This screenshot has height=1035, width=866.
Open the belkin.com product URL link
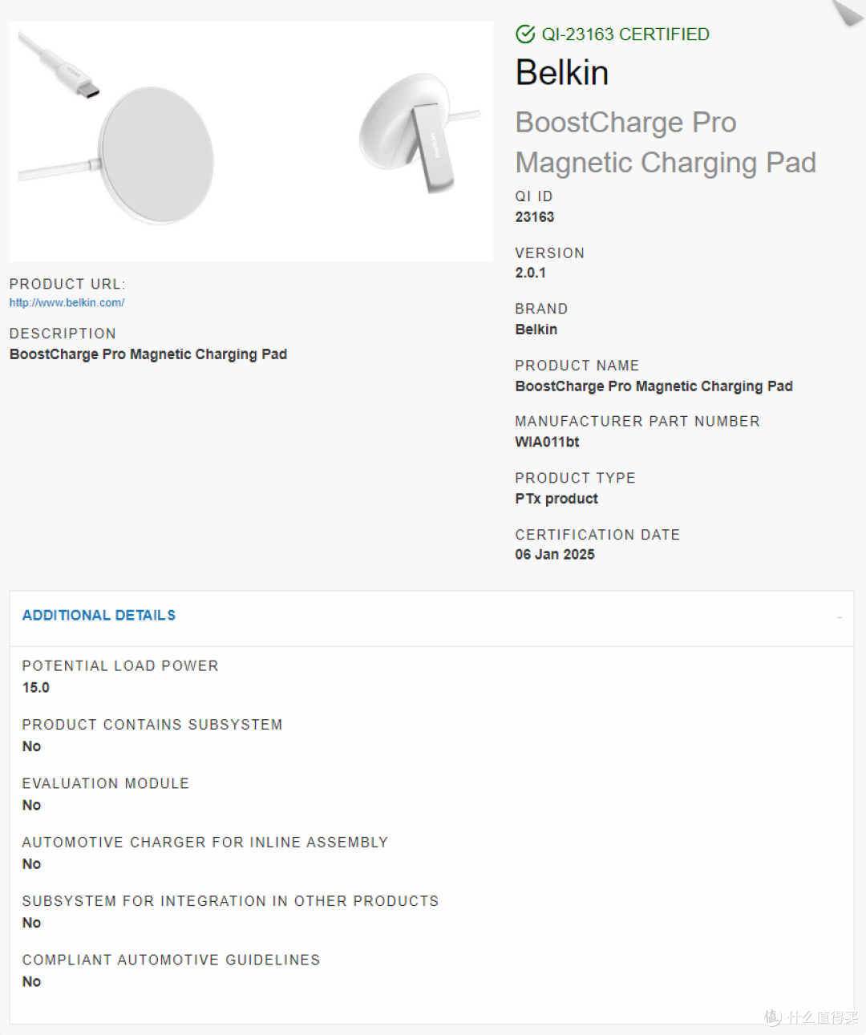(x=67, y=302)
